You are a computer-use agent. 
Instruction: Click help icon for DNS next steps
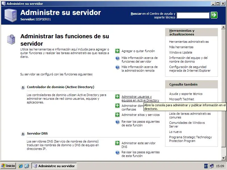[117, 152]
